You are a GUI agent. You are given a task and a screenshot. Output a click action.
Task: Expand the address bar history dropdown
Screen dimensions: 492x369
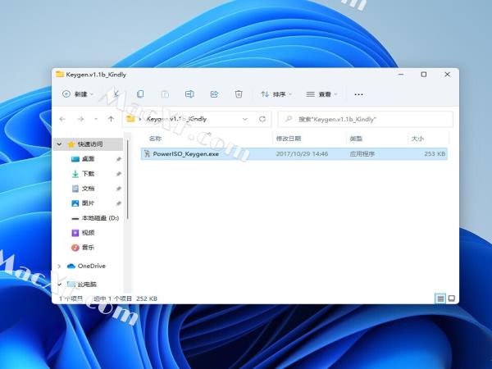245,119
